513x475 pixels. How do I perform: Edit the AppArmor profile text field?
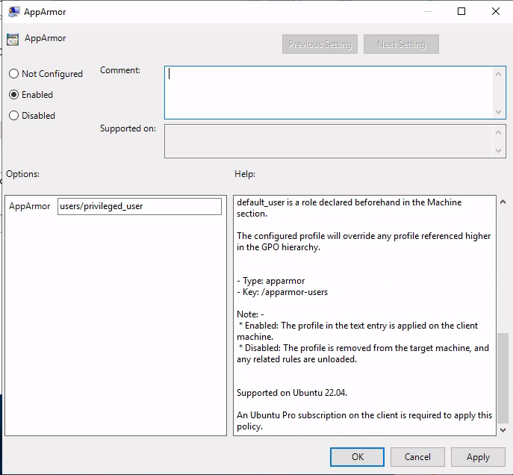point(140,206)
